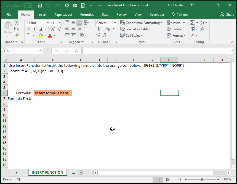Switch to the Insert ribbon tab
The image size is (237, 184).
pyautogui.click(x=42, y=15)
